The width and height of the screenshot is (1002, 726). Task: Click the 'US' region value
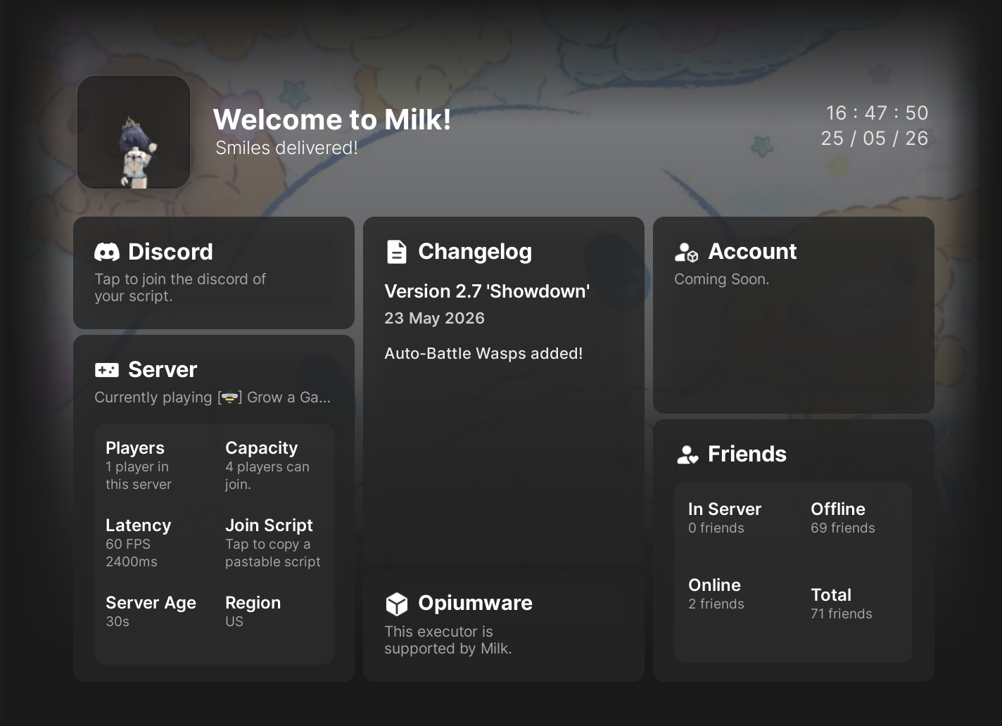click(234, 622)
